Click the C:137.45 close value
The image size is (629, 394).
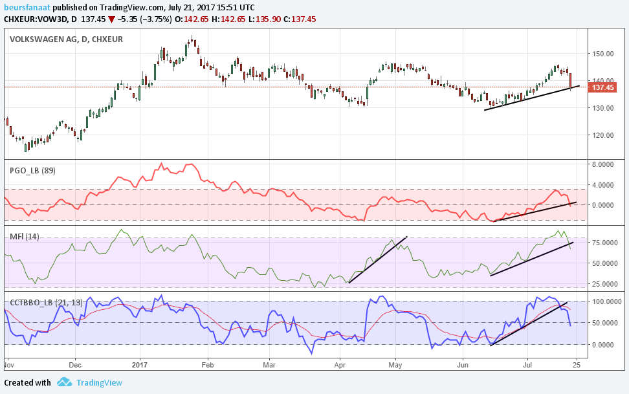[300, 19]
